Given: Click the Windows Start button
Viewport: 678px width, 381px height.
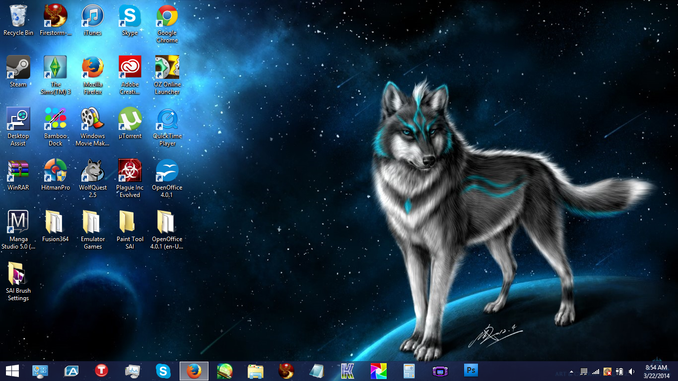Looking at the screenshot, I should 12,371.
